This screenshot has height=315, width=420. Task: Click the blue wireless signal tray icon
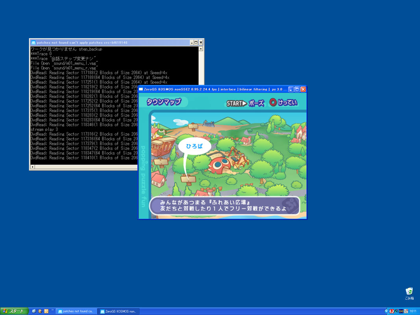(x=401, y=311)
